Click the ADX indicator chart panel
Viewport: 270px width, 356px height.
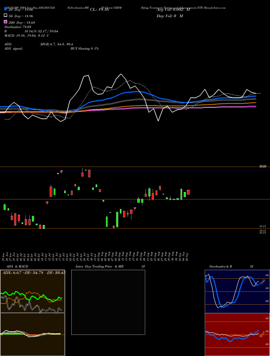32,291
